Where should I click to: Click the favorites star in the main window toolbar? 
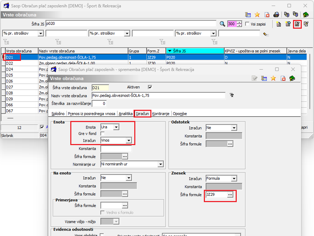(257, 15)
